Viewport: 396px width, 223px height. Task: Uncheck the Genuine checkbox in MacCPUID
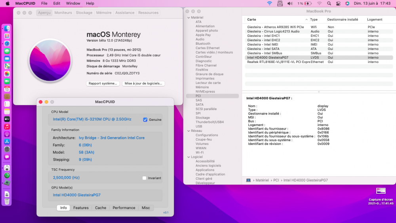coord(145,120)
